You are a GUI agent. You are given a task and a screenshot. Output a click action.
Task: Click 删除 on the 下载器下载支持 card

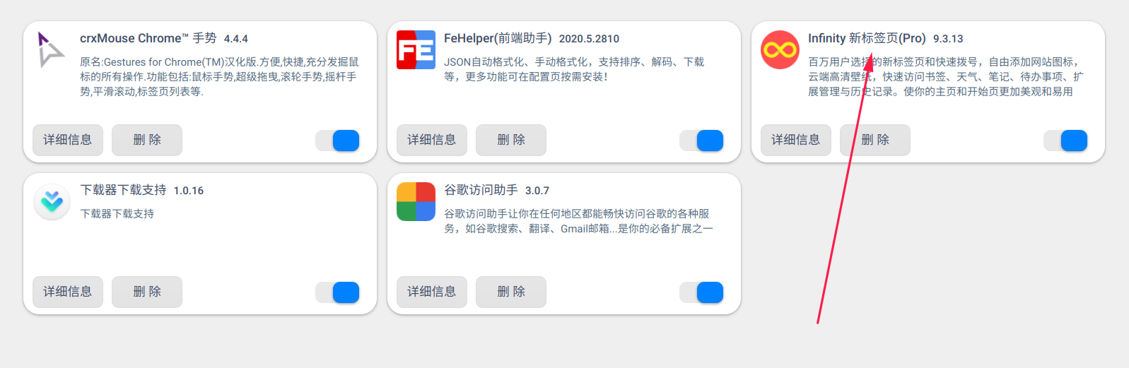point(147,292)
